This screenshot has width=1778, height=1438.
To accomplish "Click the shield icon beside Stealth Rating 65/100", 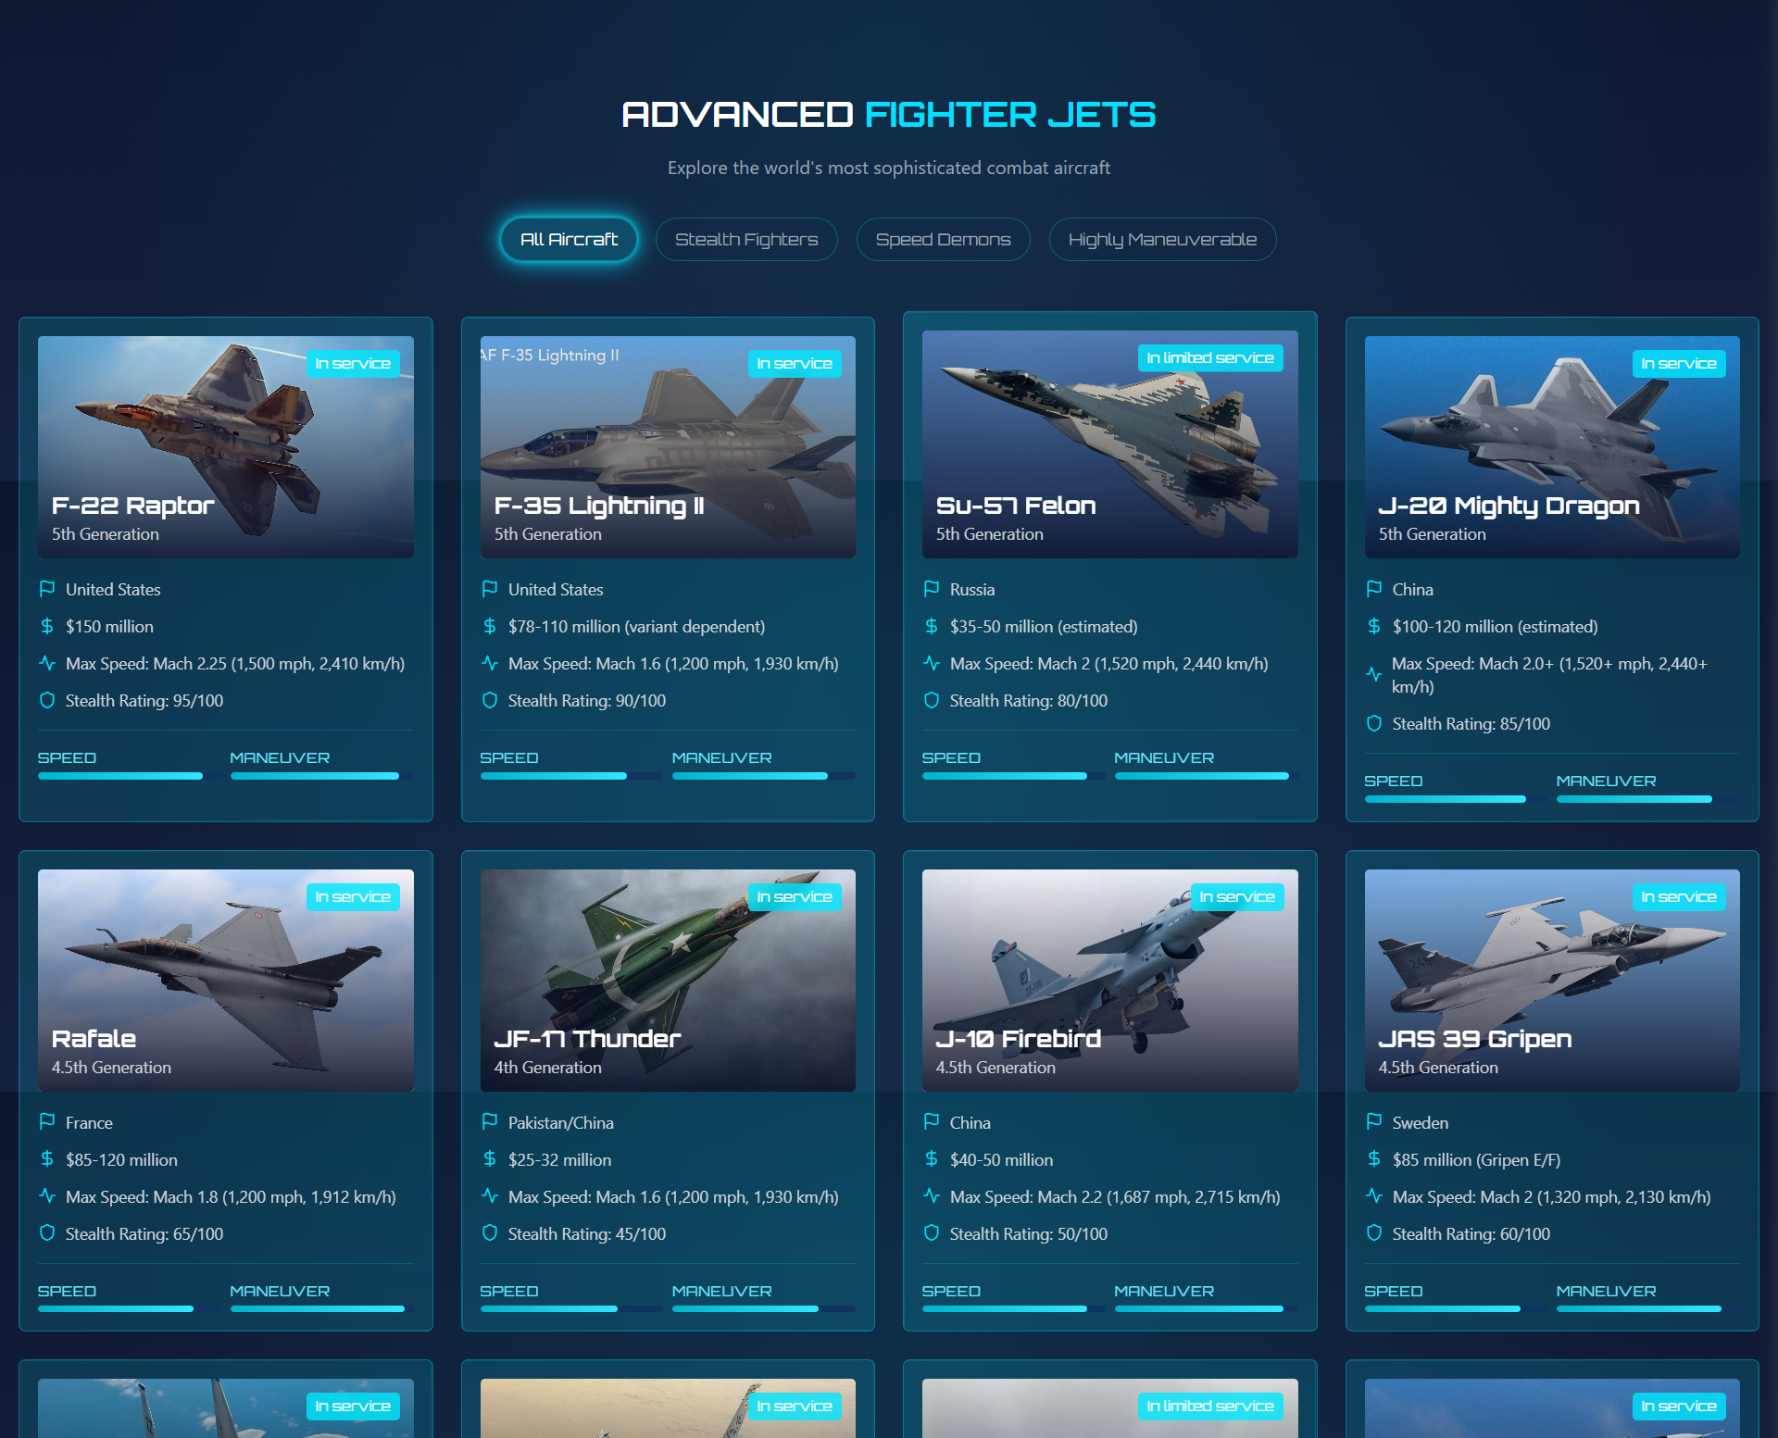I will [47, 1233].
